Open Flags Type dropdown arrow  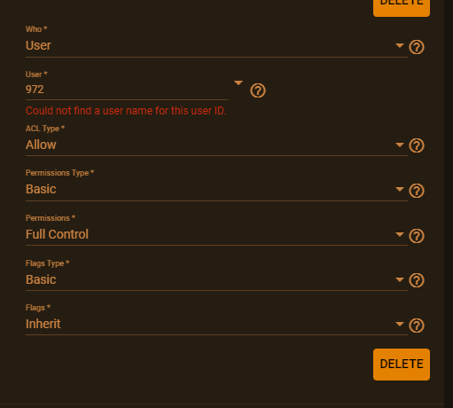click(x=400, y=279)
